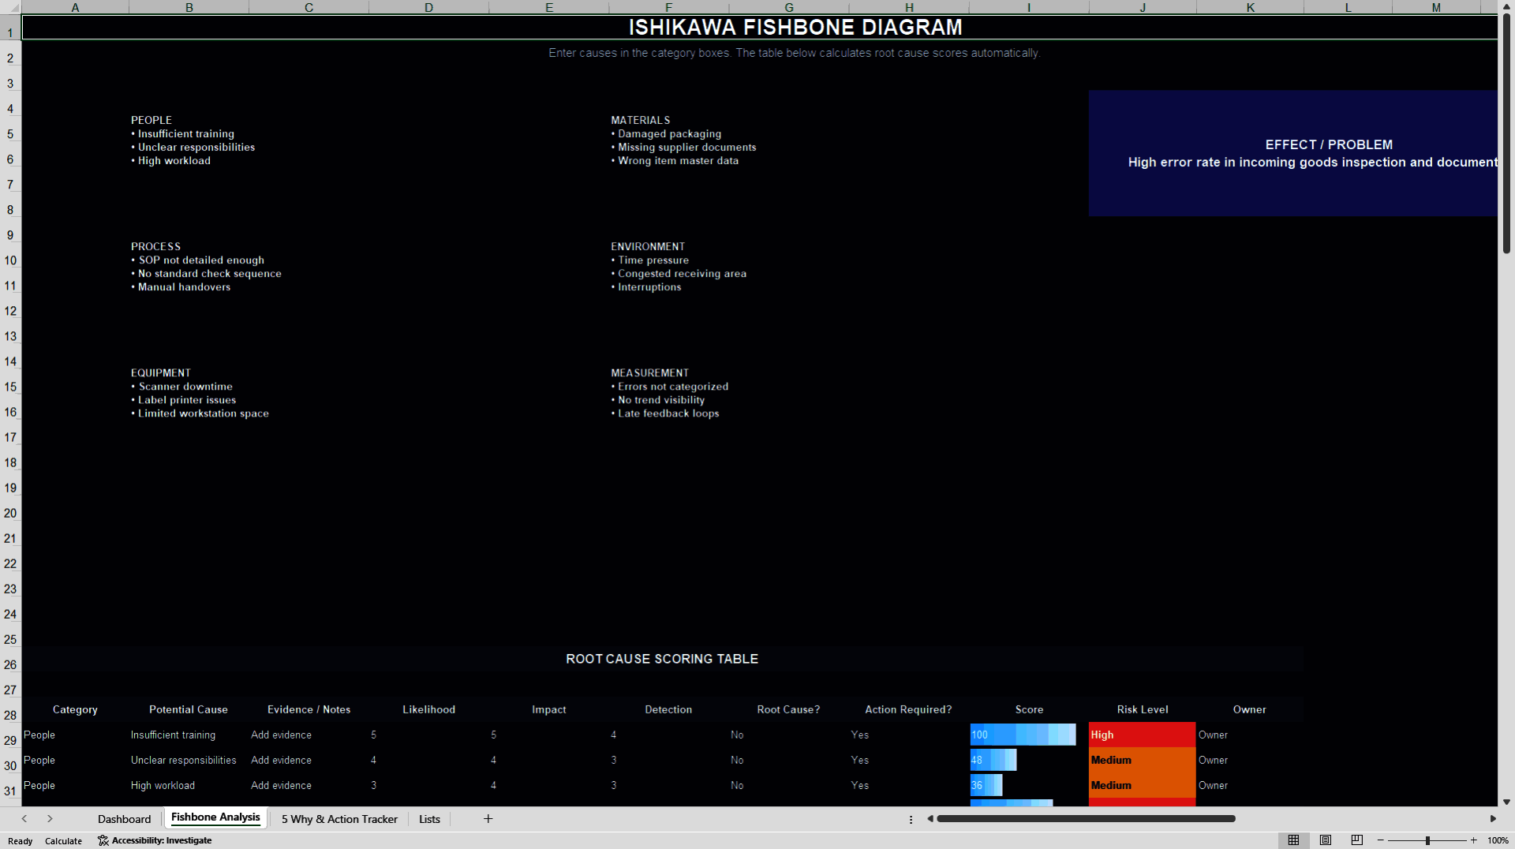Click the Insufficient training cause cell
This screenshot has height=849, width=1515.
click(189, 735)
